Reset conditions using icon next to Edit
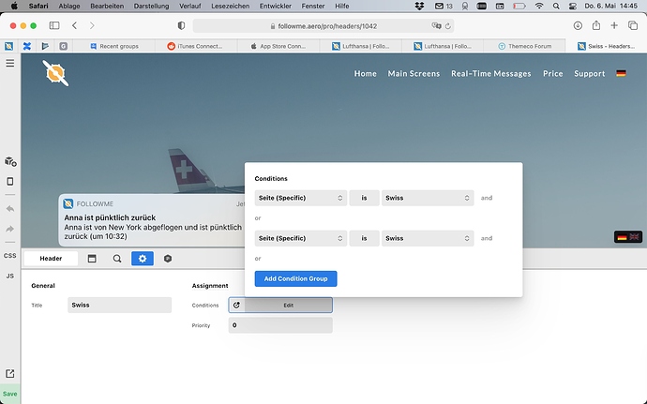This screenshot has height=404, width=647. [236, 306]
